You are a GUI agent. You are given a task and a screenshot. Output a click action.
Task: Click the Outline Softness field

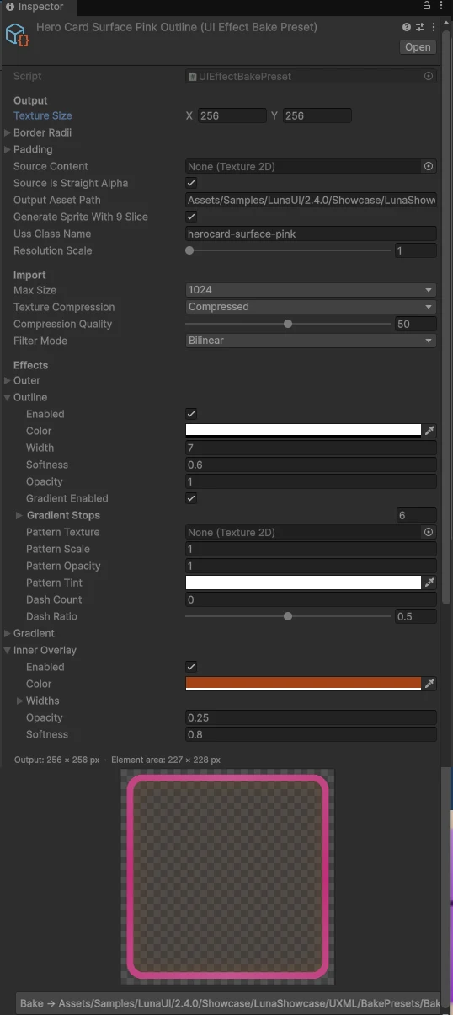pyautogui.click(x=311, y=465)
